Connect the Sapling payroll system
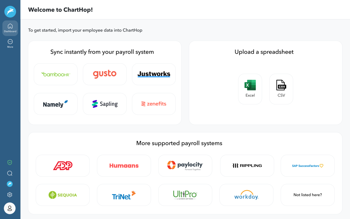This screenshot has height=219, width=350. pyautogui.click(x=105, y=104)
